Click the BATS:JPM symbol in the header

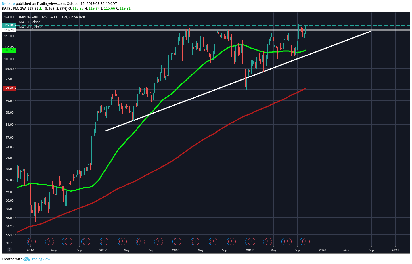click(10, 9)
